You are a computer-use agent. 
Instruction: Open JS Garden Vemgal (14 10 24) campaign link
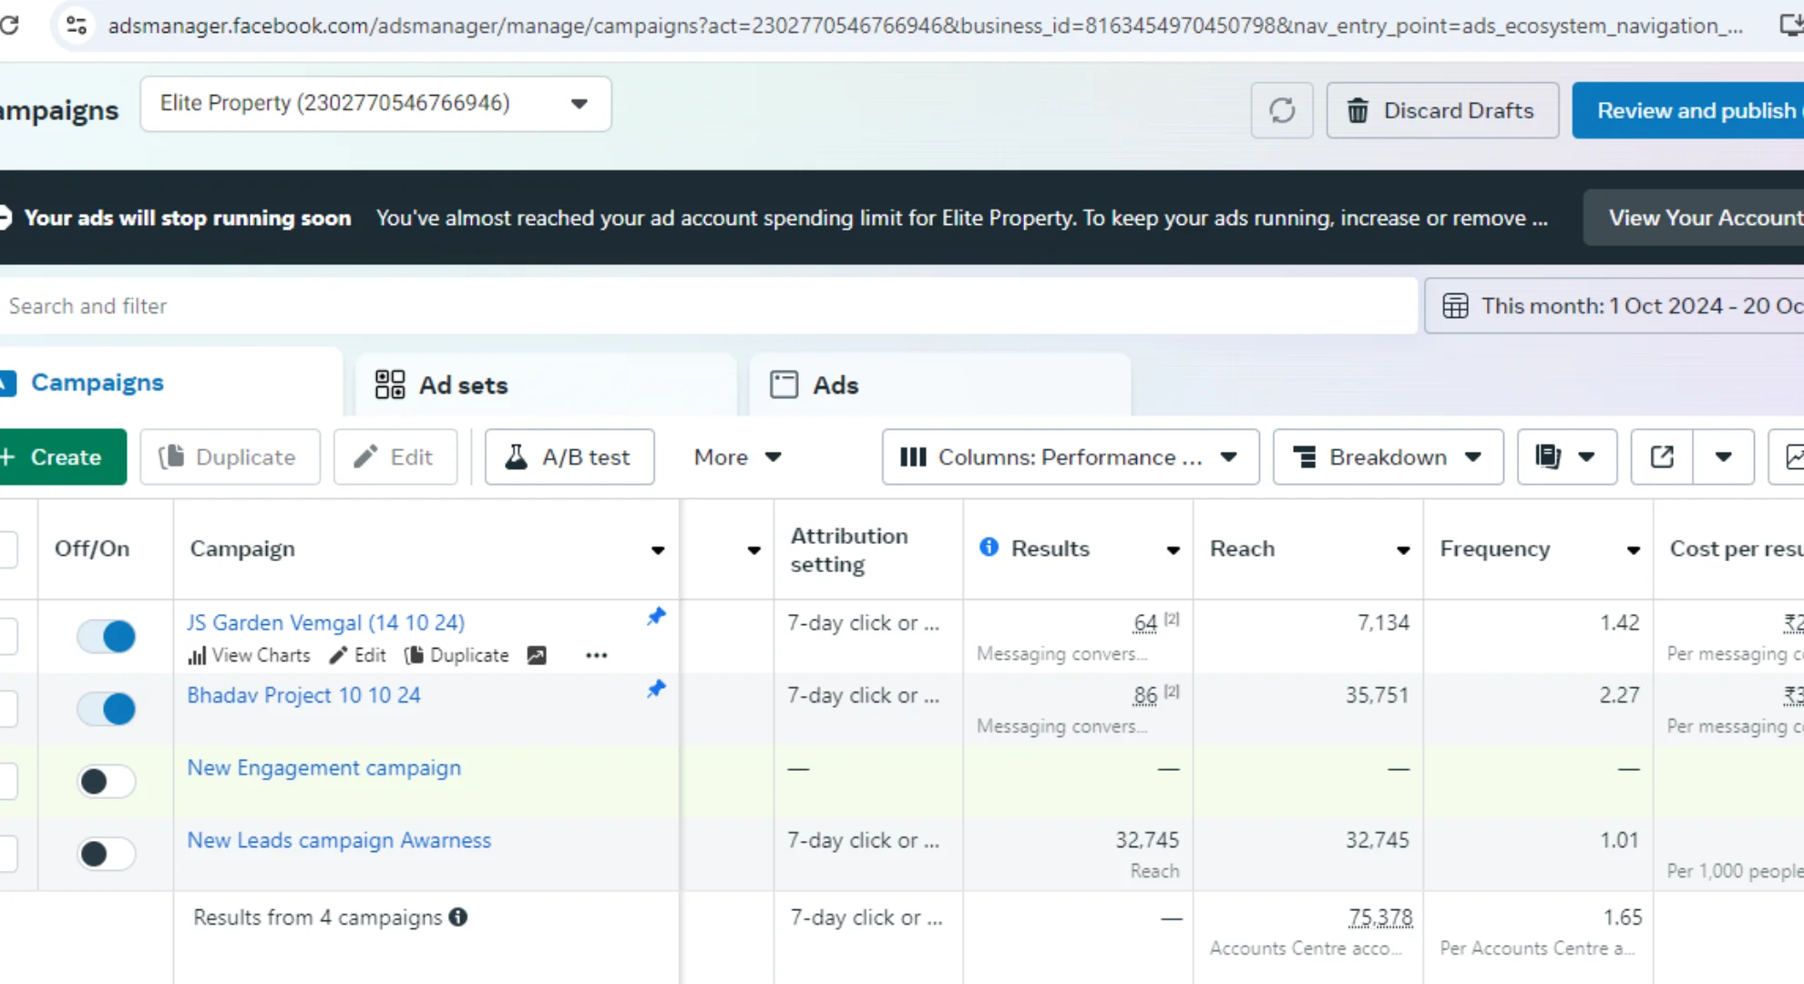tap(325, 622)
